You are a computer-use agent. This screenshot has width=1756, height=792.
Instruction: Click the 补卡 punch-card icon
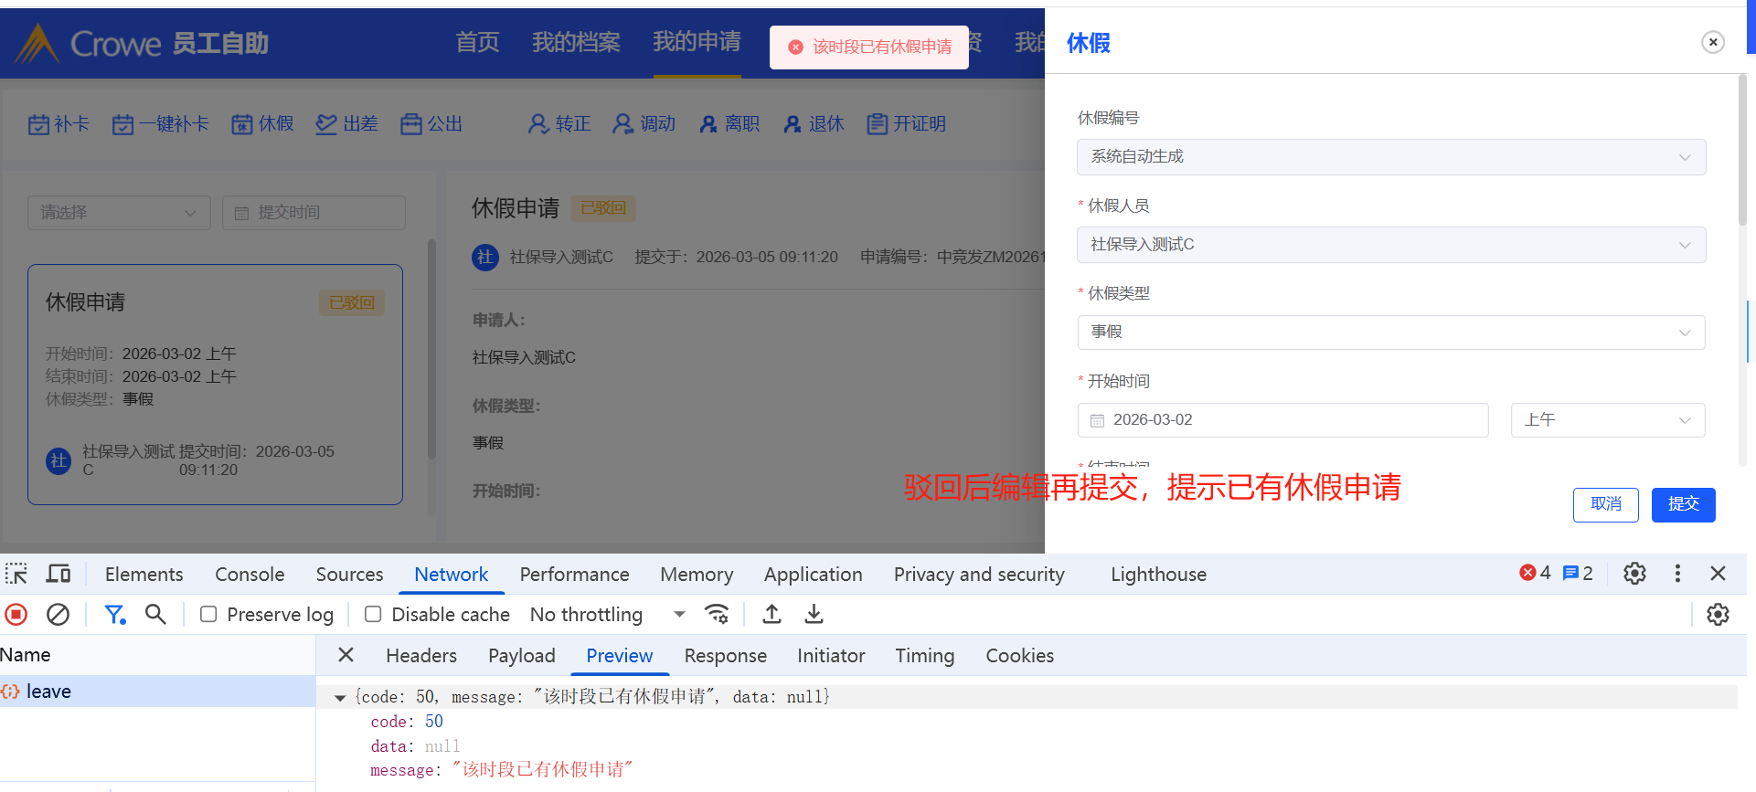38,124
